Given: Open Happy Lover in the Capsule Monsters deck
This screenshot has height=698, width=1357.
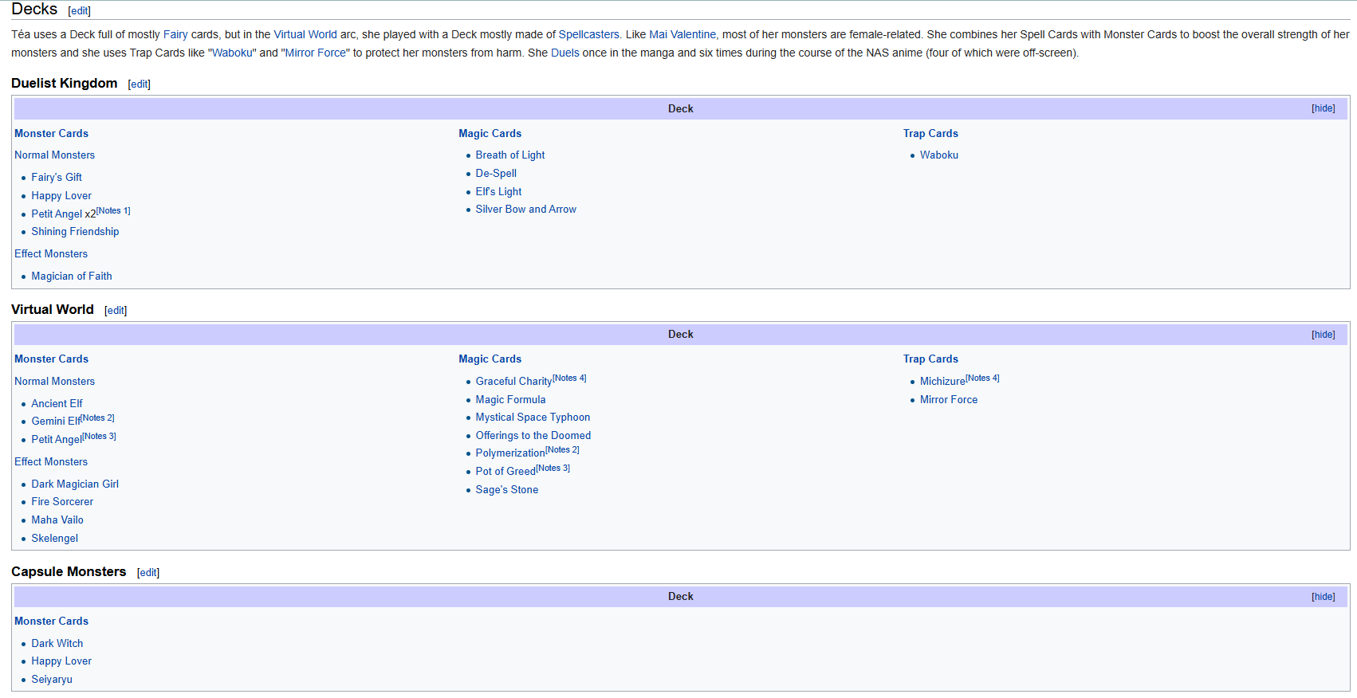Looking at the screenshot, I should pos(61,661).
